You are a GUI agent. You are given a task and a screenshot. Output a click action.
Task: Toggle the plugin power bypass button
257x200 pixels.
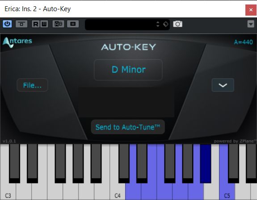pyautogui.click(x=7, y=24)
